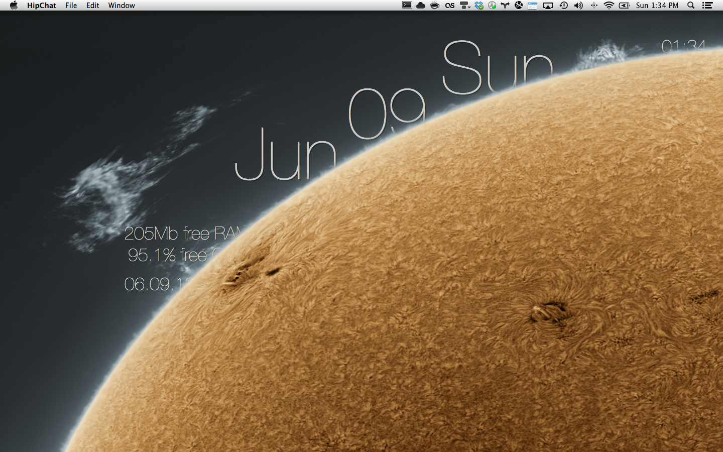Open Spotlight search magnifier
Image resolution: width=723 pixels, height=452 pixels.
(x=691, y=6)
